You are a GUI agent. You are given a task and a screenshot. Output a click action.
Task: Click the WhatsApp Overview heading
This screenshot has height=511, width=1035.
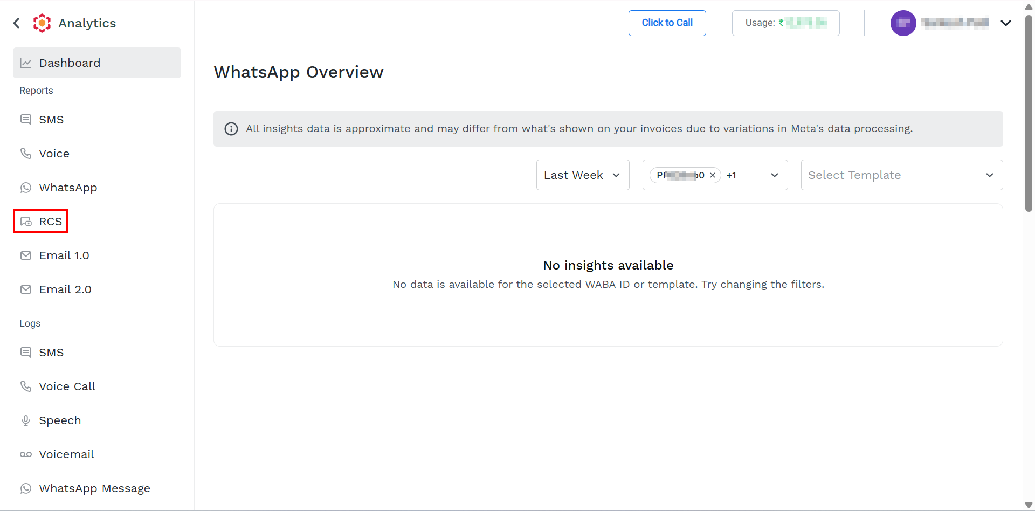click(x=299, y=72)
